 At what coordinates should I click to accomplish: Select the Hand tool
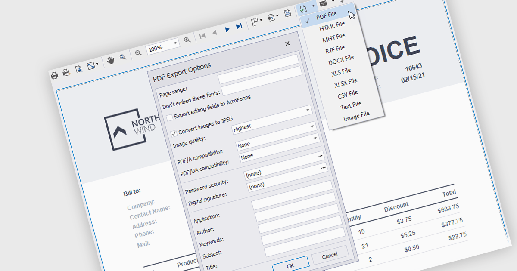pyautogui.click(x=111, y=60)
